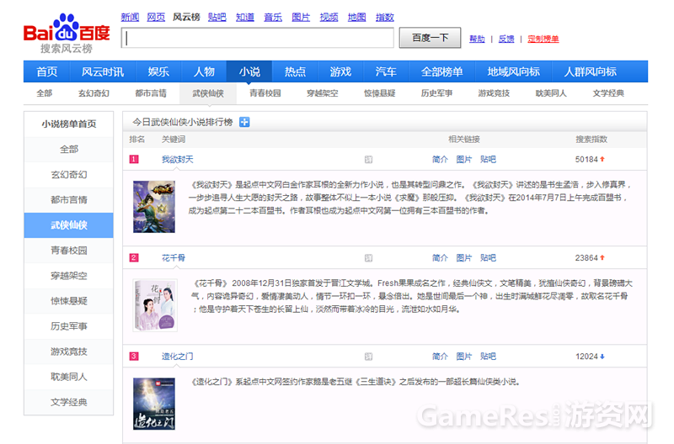Select 都市言情 sub-category tab

click(x=151, y=93)
